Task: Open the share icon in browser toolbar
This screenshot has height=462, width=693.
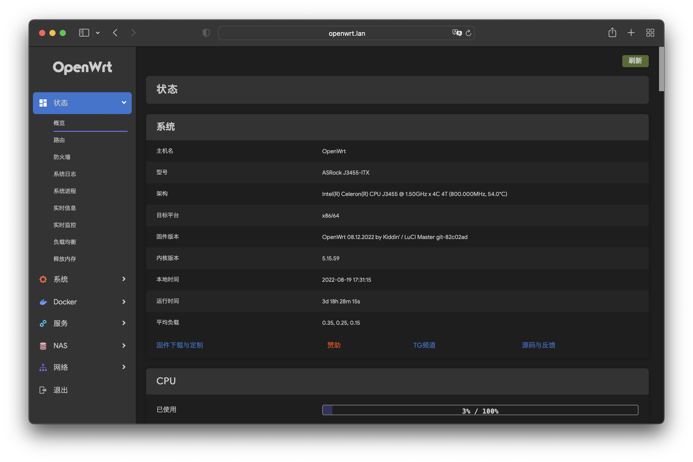Action: [x=612, y=33]
